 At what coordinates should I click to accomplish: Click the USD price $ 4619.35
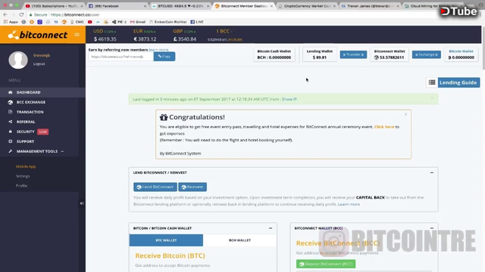click(105, 39)
